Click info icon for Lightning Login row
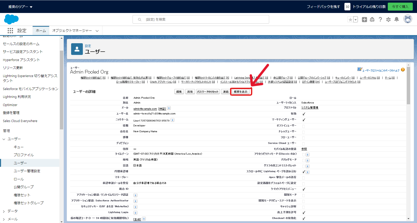The width and height of the screenshot is (417, 223). pos(136,213)
